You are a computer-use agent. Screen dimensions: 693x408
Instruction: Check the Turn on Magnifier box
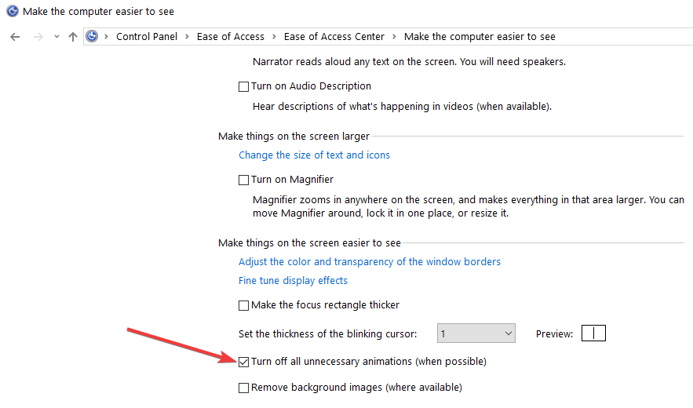coord(243,180)
